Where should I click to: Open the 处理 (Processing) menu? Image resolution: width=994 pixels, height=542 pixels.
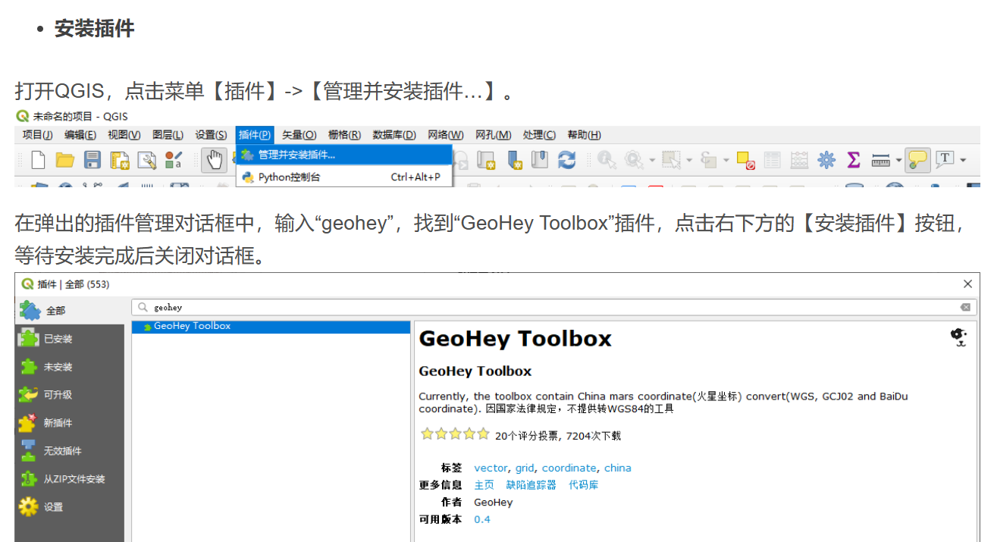tap(539, 135)
